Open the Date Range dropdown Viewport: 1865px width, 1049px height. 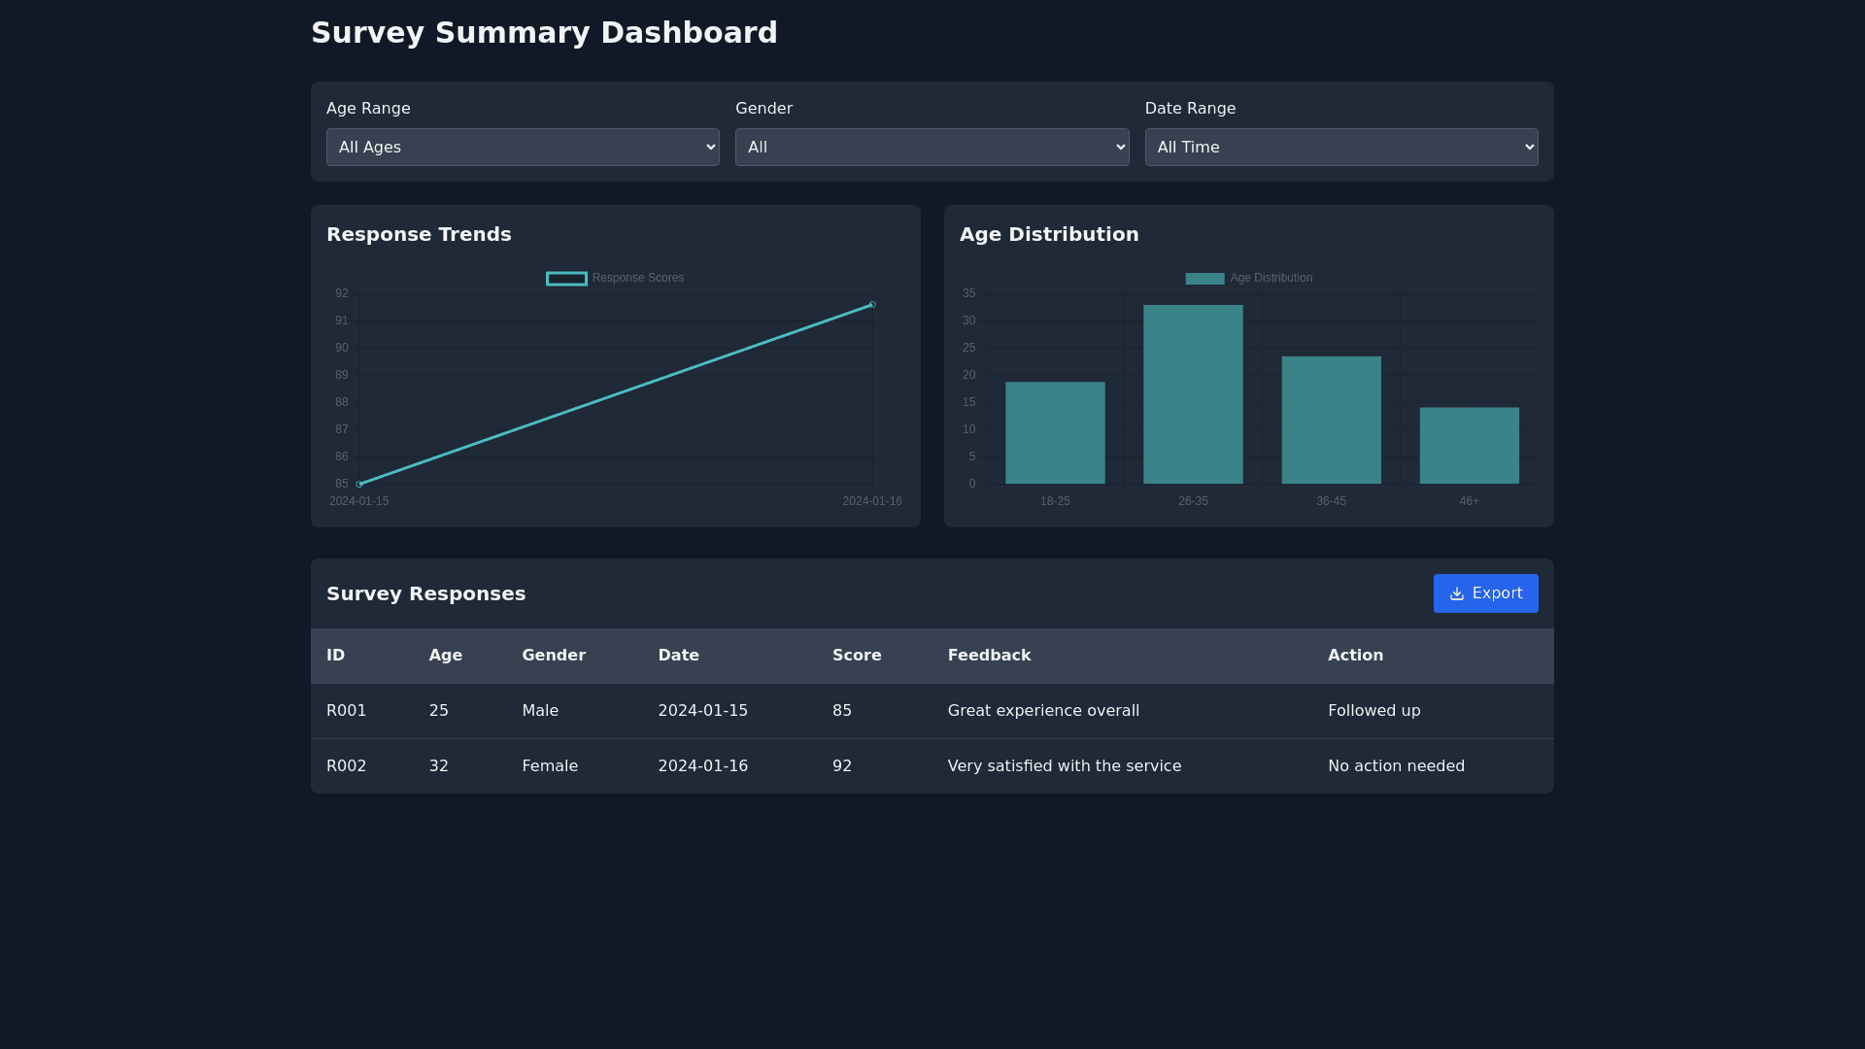click(x=1340, y=148)
